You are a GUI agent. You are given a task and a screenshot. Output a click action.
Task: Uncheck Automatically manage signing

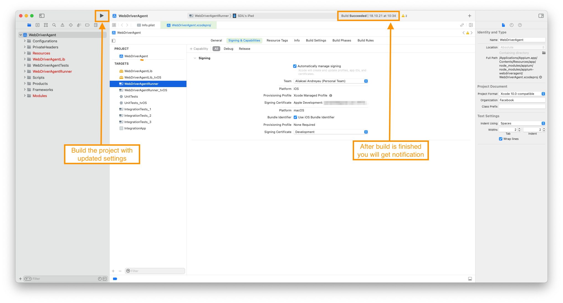(295, 66)
